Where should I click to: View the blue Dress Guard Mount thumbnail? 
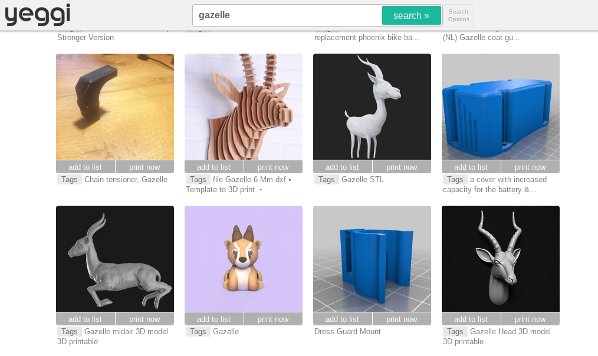pos(372,258)
